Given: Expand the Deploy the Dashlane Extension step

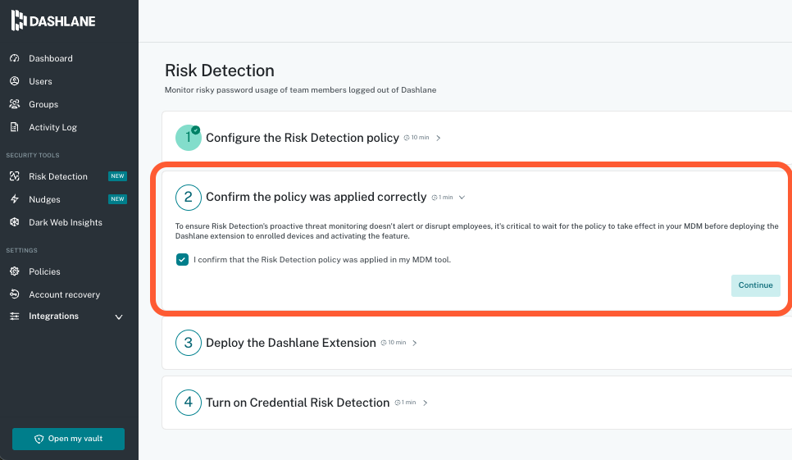Looking at the screenshot, I should point(415,343).
